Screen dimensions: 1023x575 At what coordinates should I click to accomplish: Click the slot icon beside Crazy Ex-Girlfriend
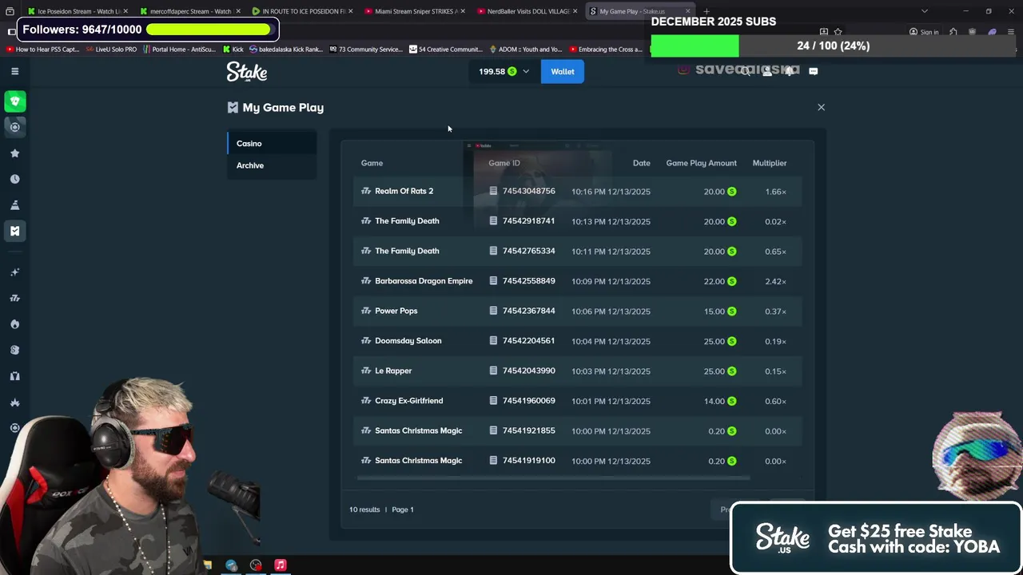pyautogui.click(x=366, y=401)
